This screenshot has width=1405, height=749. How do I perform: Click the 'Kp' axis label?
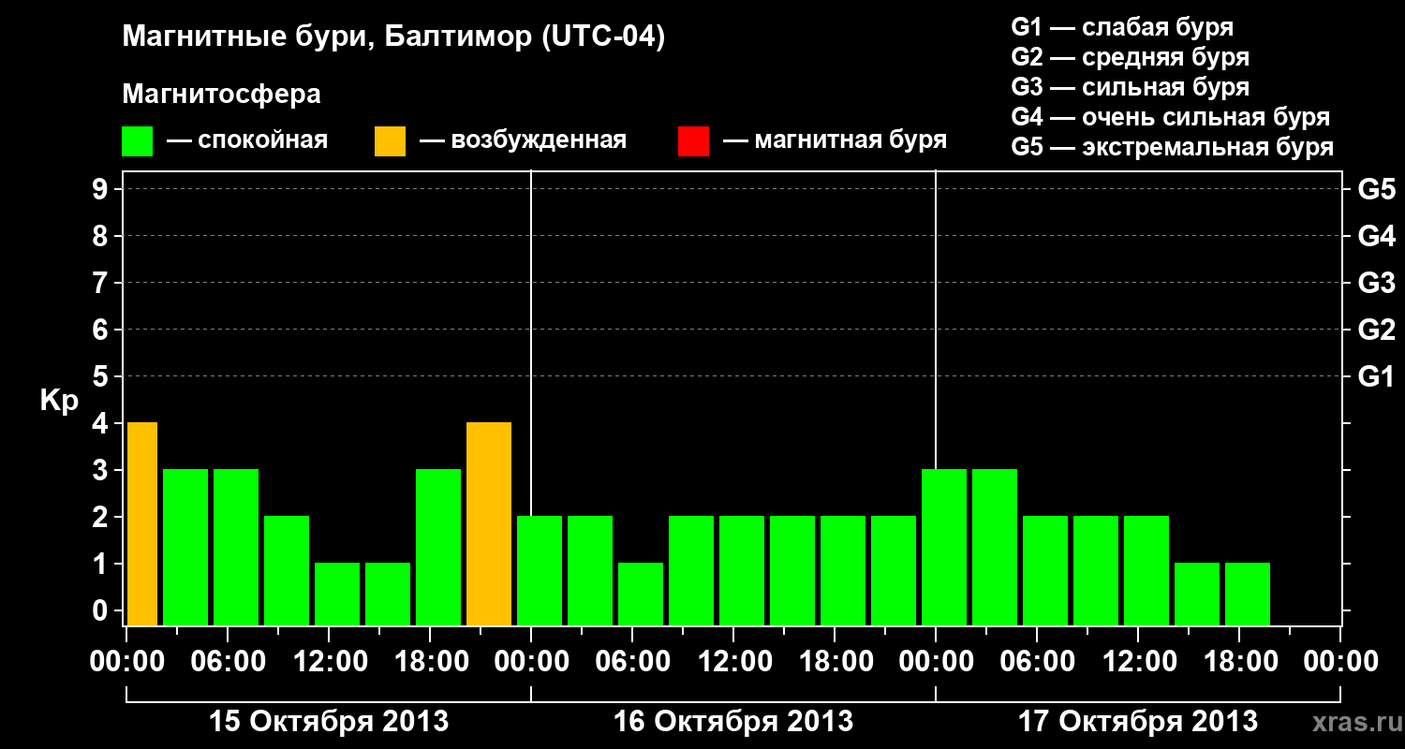click(x=59, y=402)
